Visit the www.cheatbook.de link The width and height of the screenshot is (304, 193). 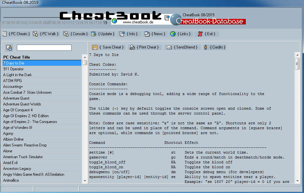138,22
